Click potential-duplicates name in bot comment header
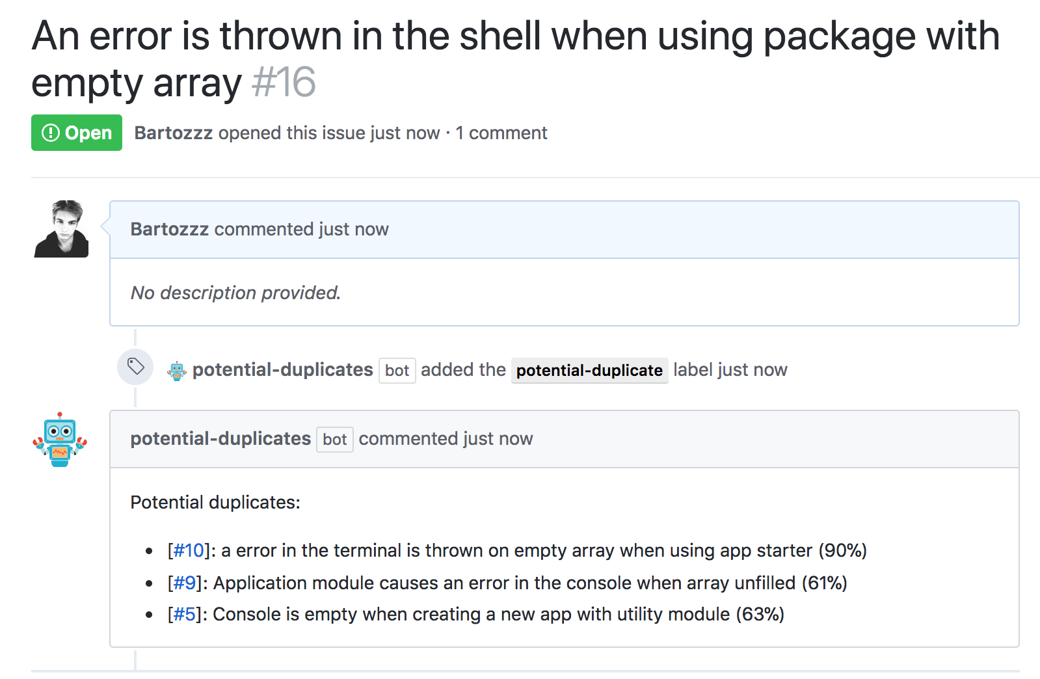 (x=220, y=439)
